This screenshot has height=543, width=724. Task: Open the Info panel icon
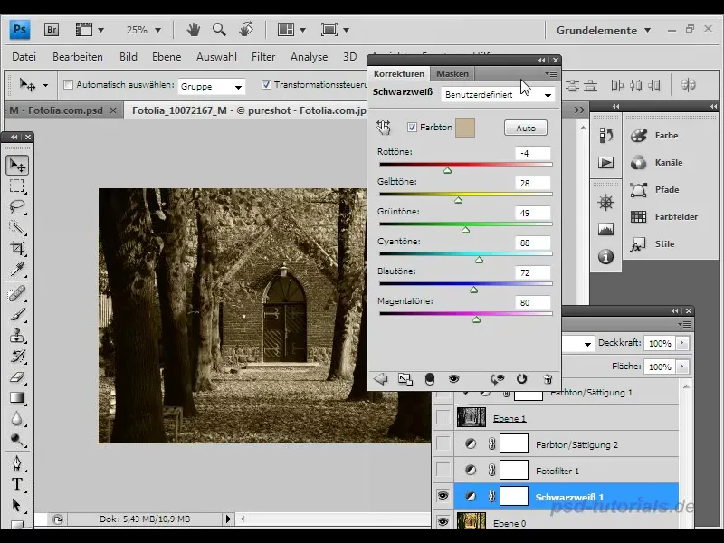pyautogui.click(x=605, y=256)
